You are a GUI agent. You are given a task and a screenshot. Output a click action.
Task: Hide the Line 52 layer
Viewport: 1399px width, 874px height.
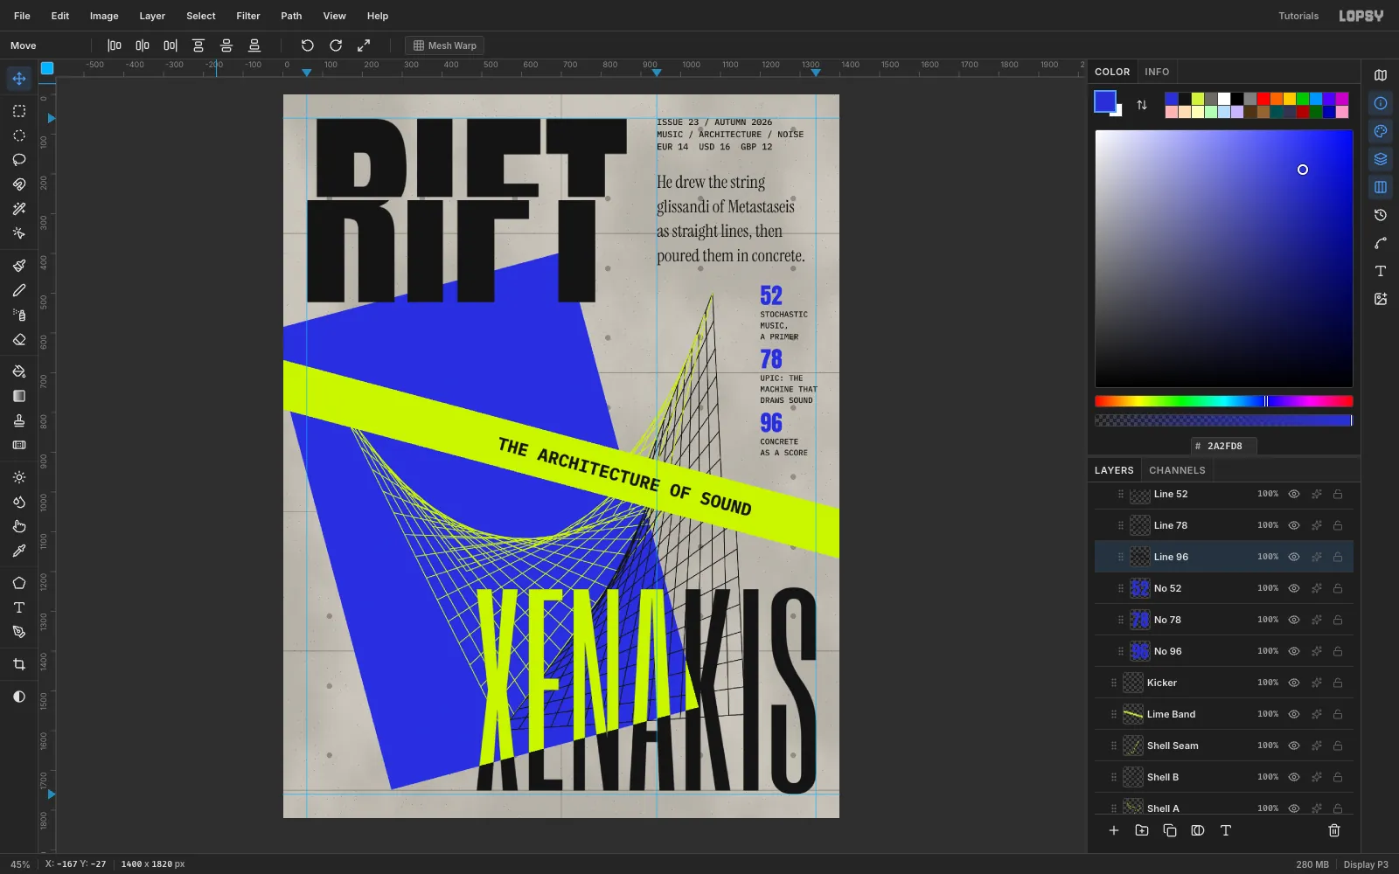(1294, 494)
